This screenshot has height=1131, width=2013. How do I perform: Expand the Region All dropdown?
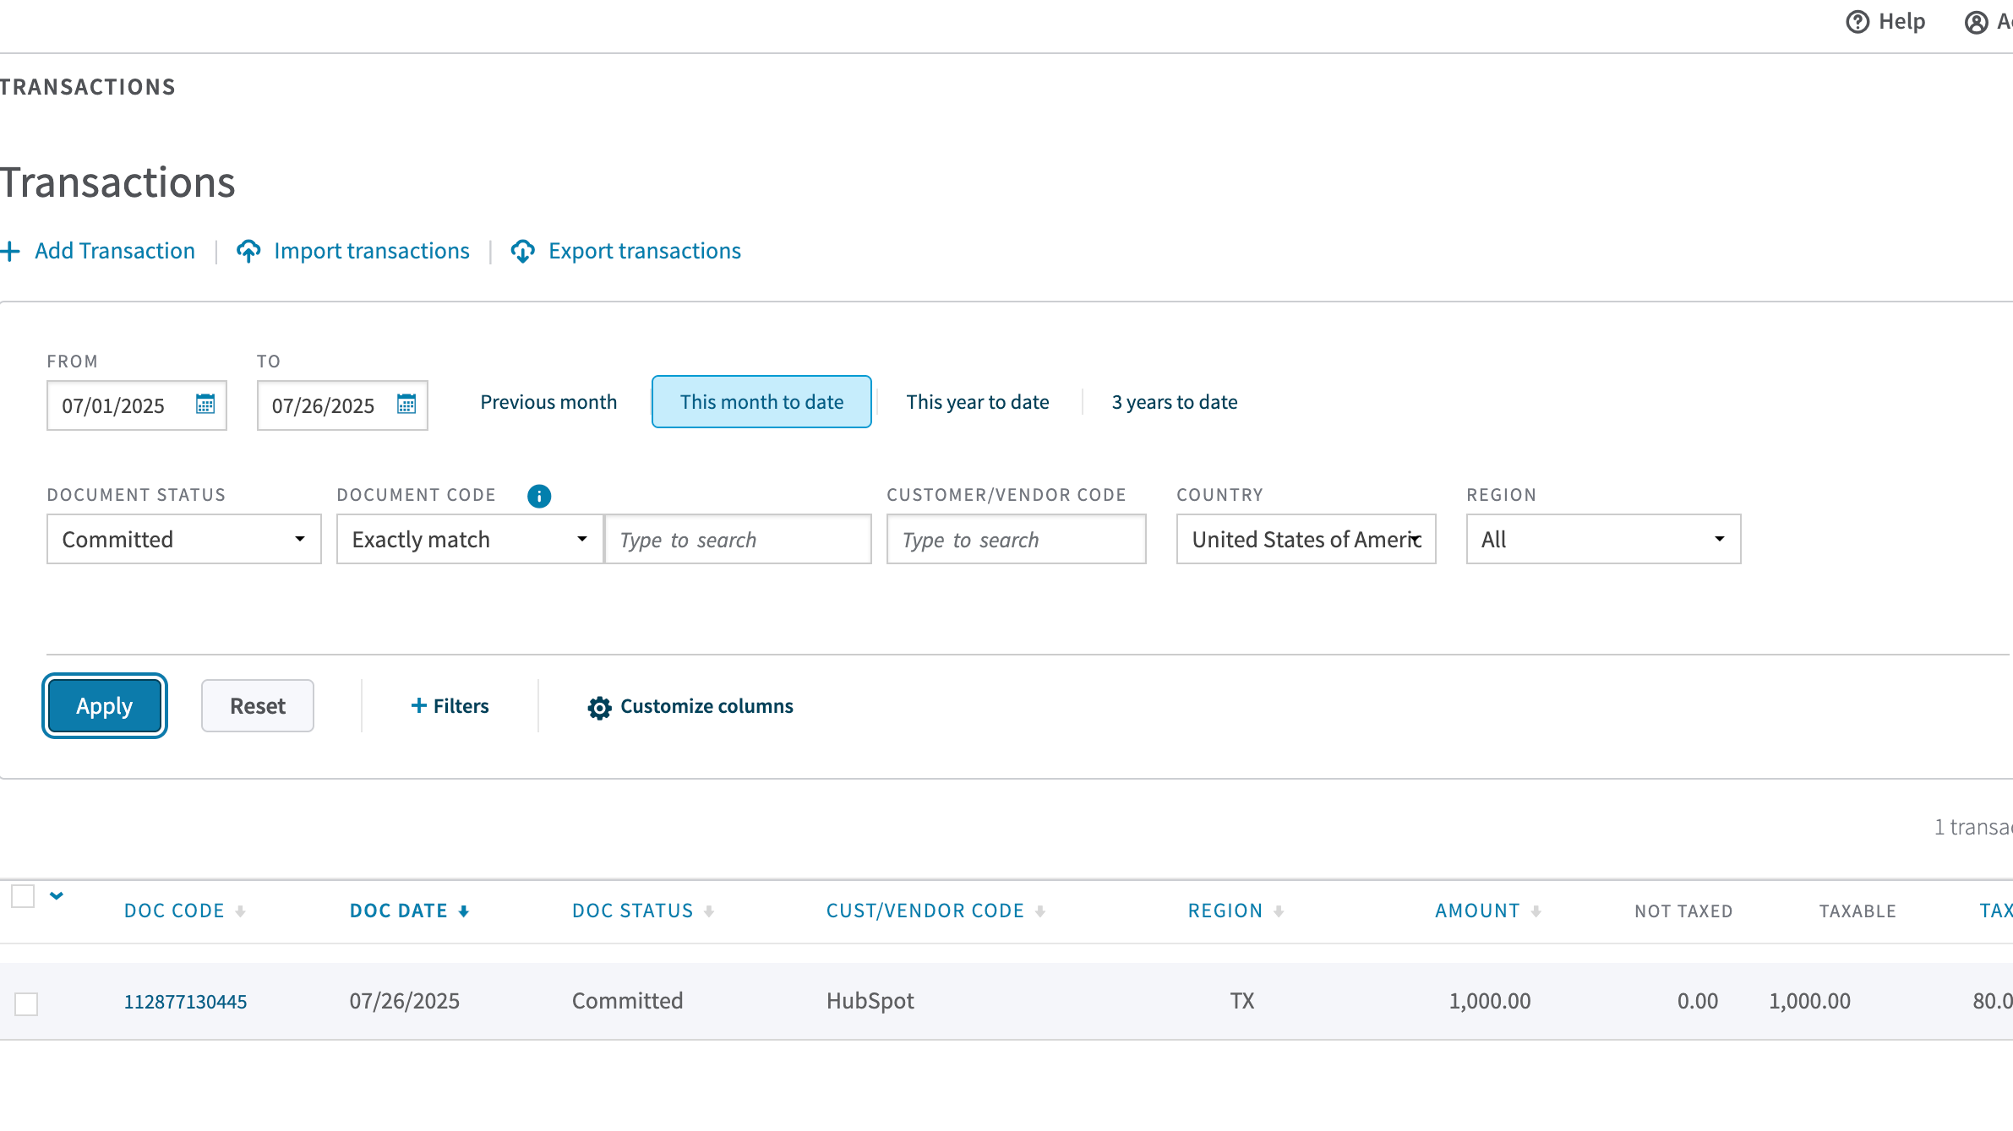coord(1603,540)
